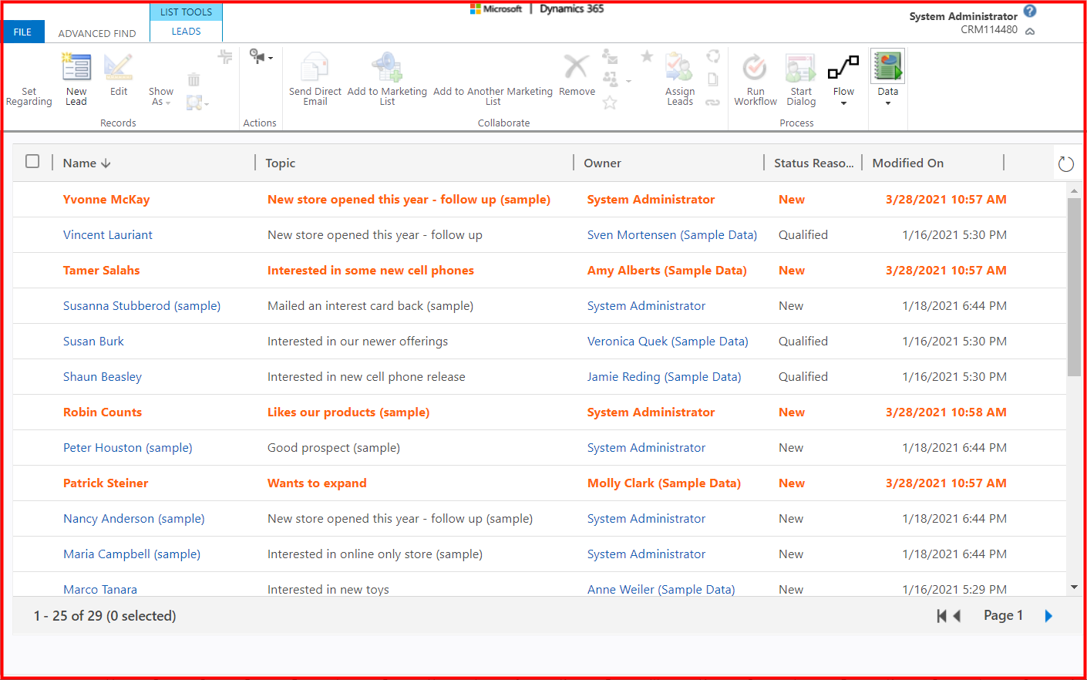1087x680 pixels.
Task: Open lead Yvonne McKay
Action: pyautogui.click(x=106, y=200)
